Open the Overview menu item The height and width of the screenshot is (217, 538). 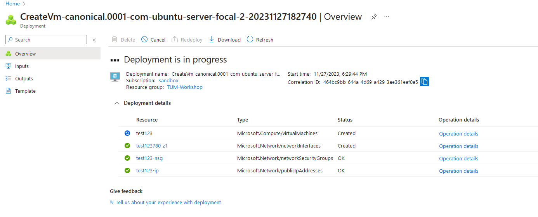coord(50,54)
